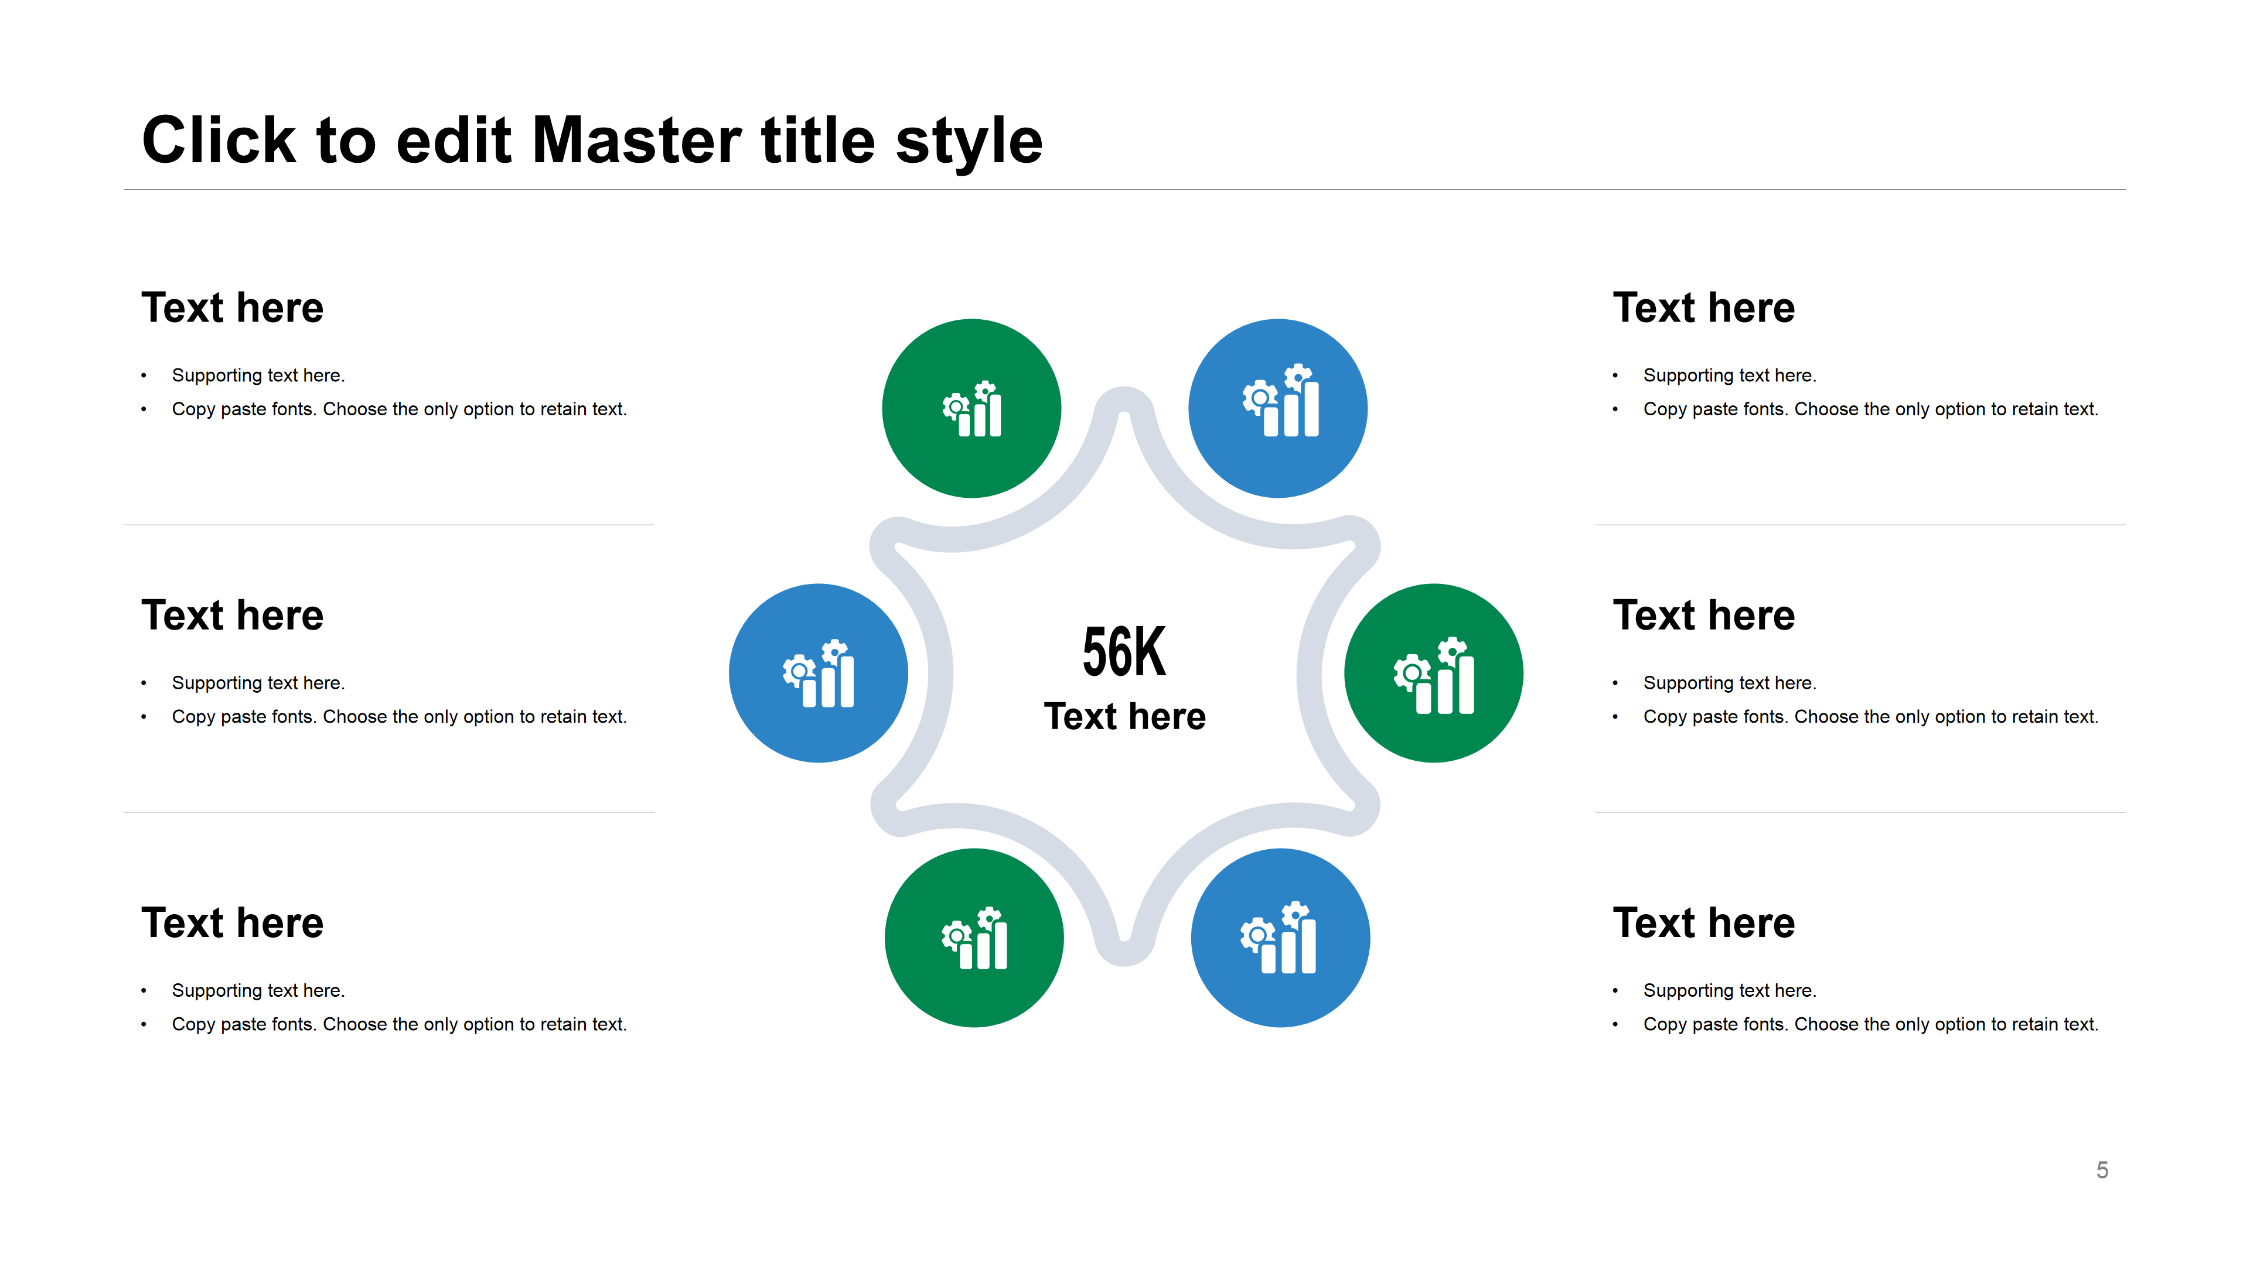Image resolution: width=2250 pixels, height=1265 pixels.
Task: Select the middle-left blue circle chart icon
Action: tap(819, 673)
